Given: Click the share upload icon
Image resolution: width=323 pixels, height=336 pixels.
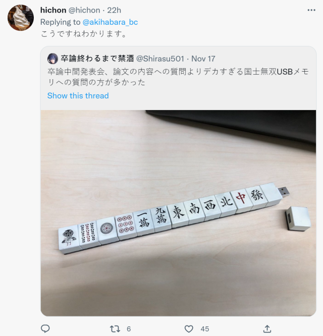Looking at the screenshot, I should pyautogui.click(x=267, y=328).
